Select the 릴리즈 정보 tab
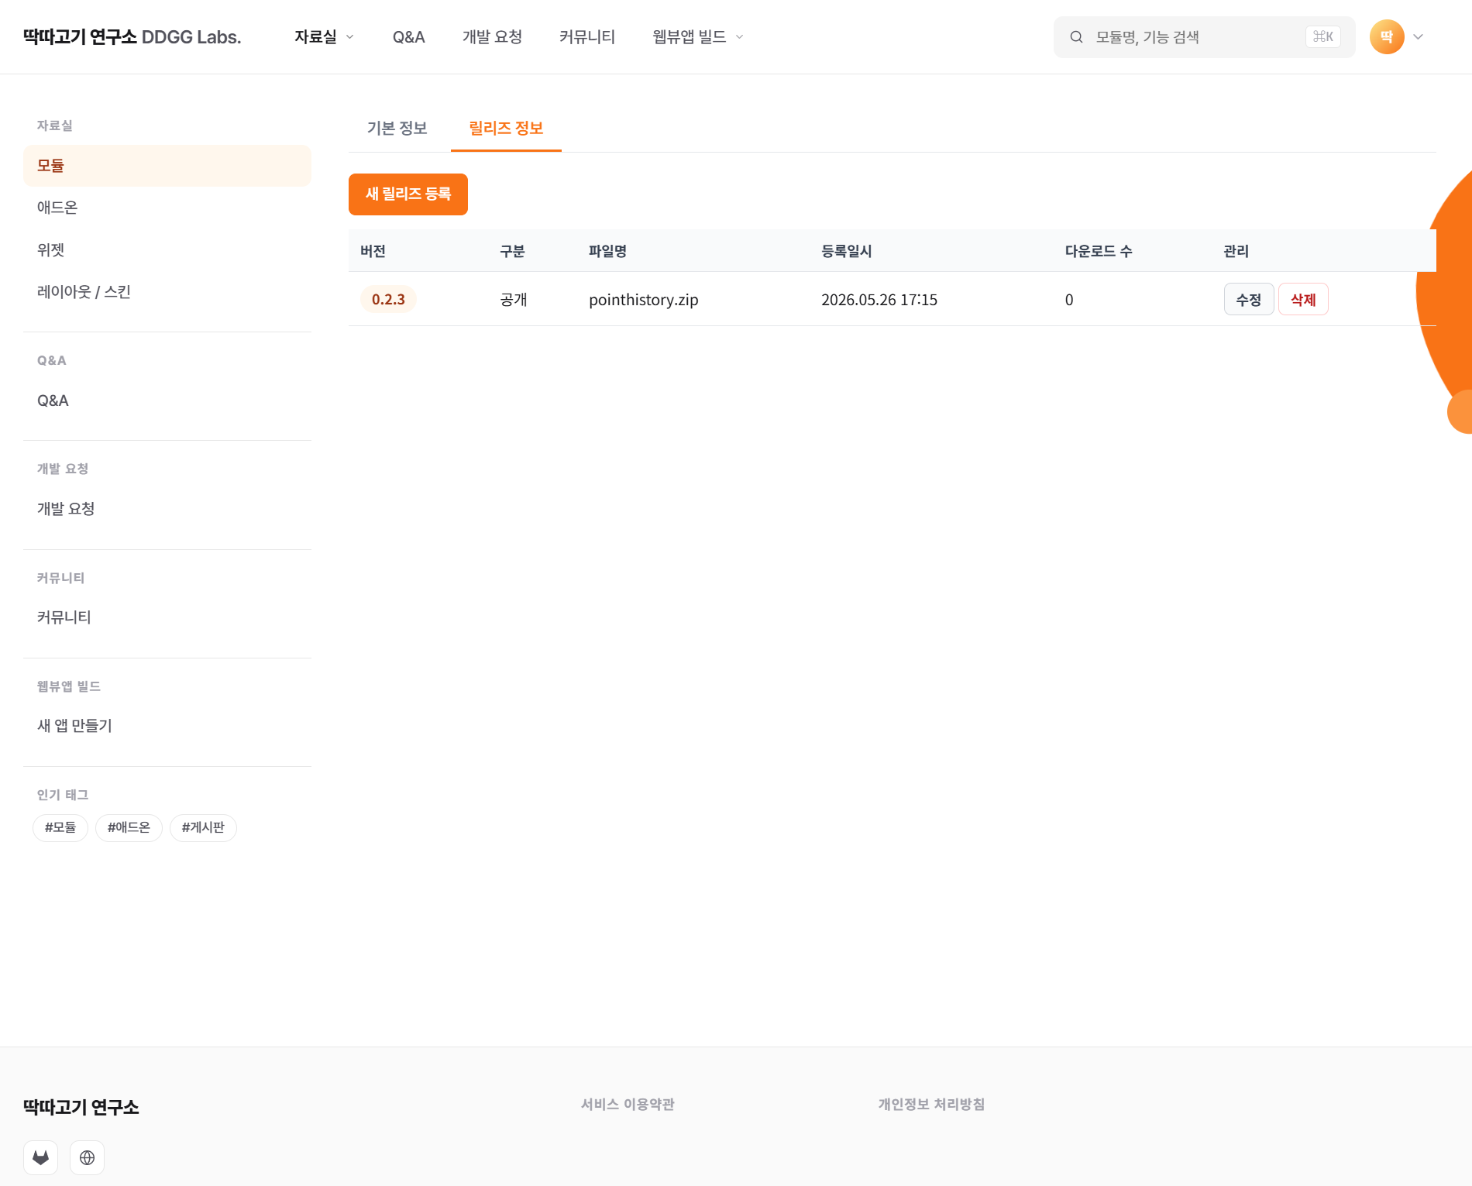 click(507, 129)
